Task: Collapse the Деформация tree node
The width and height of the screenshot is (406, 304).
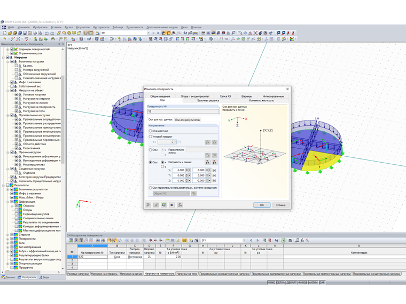Action: point(8,202)
